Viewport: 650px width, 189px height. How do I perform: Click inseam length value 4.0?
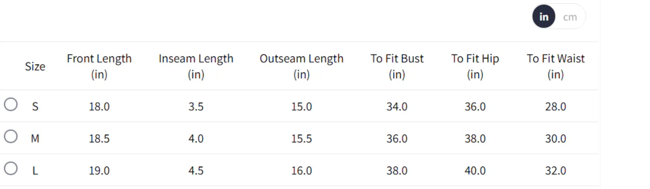coord(196,139)
